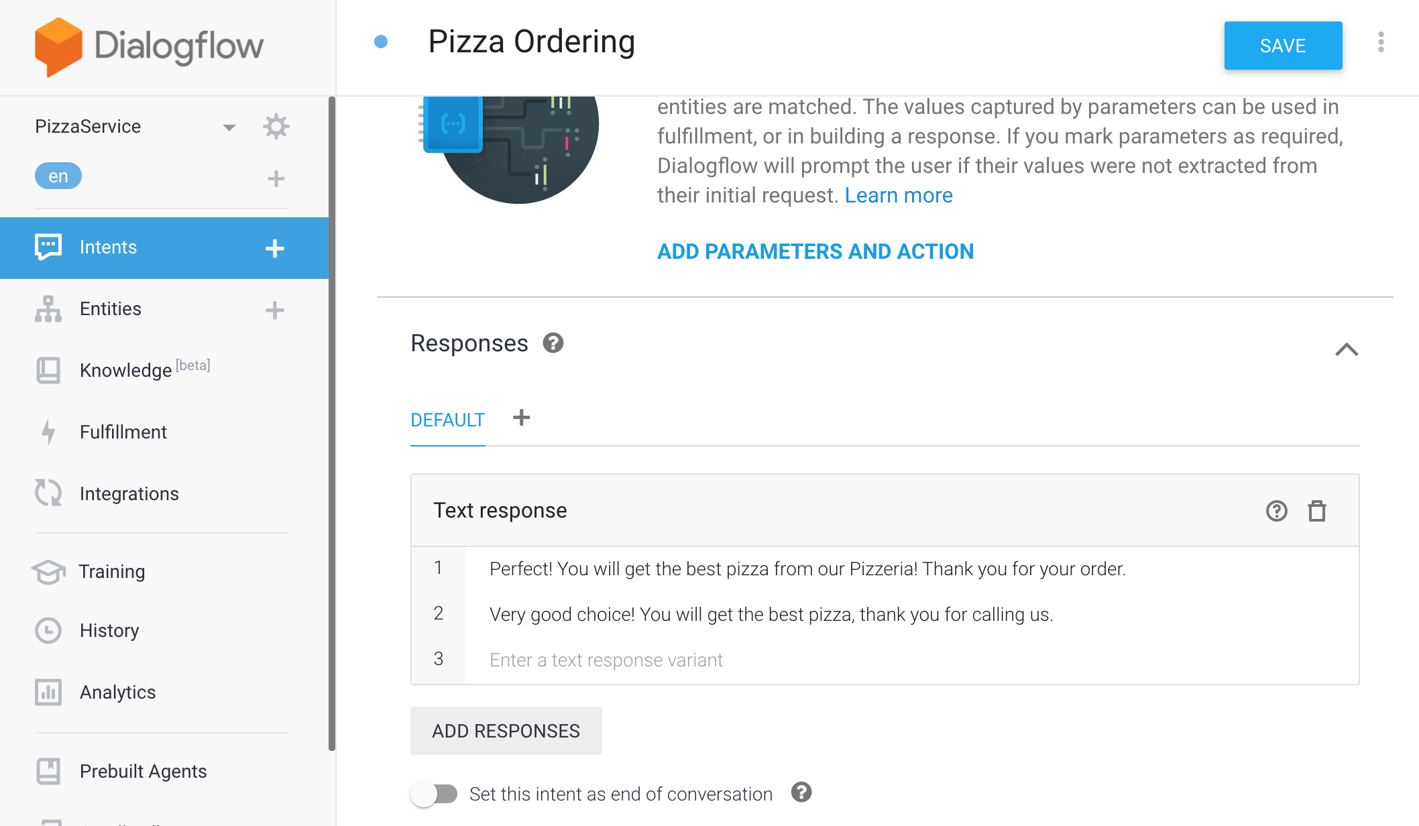Click the ADD RESPONSES button
Viewport: 1419px width, 826px height.
click(506, 731)
